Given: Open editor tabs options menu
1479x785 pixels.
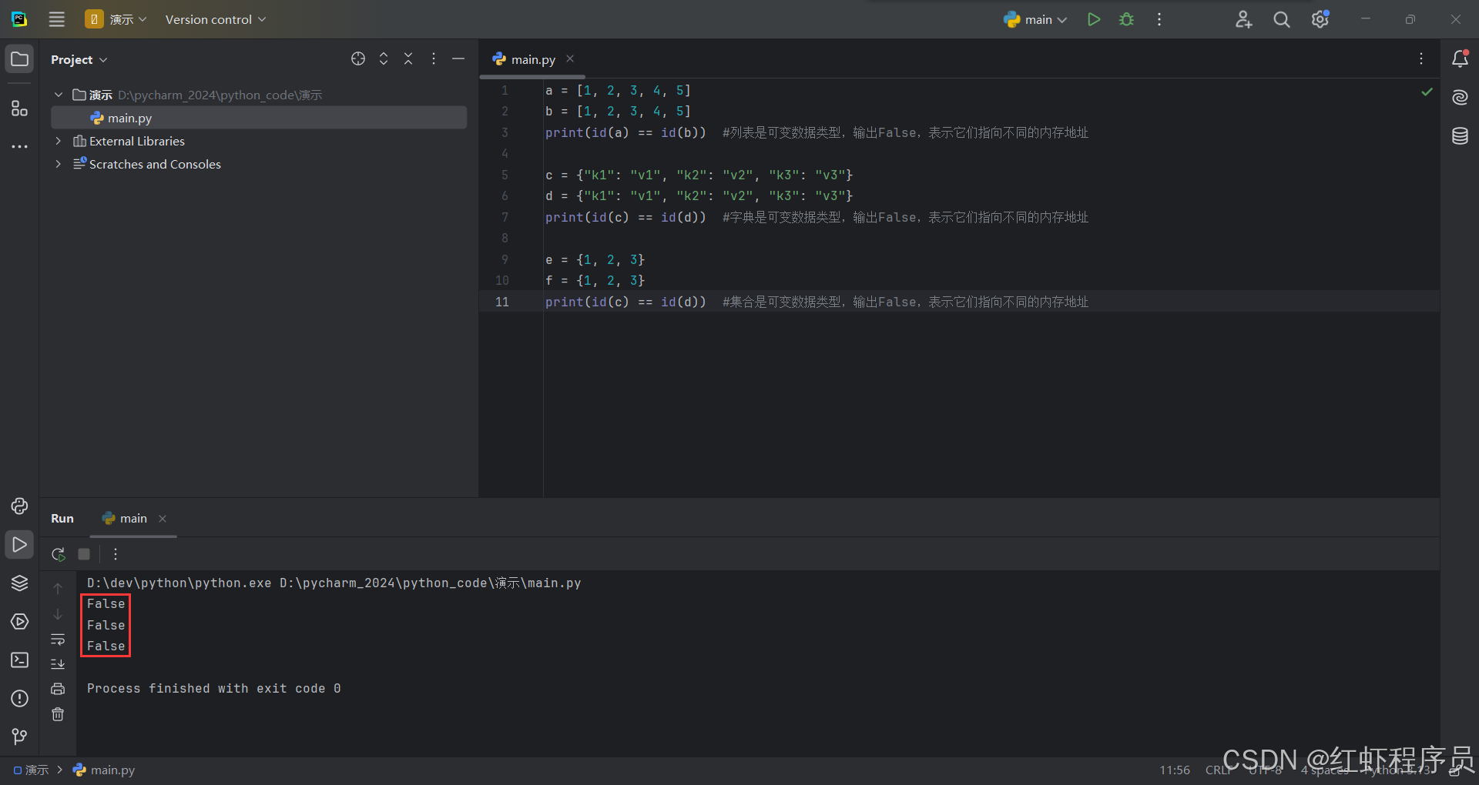Looking at the screenshot, I should tap(1421, 58).
